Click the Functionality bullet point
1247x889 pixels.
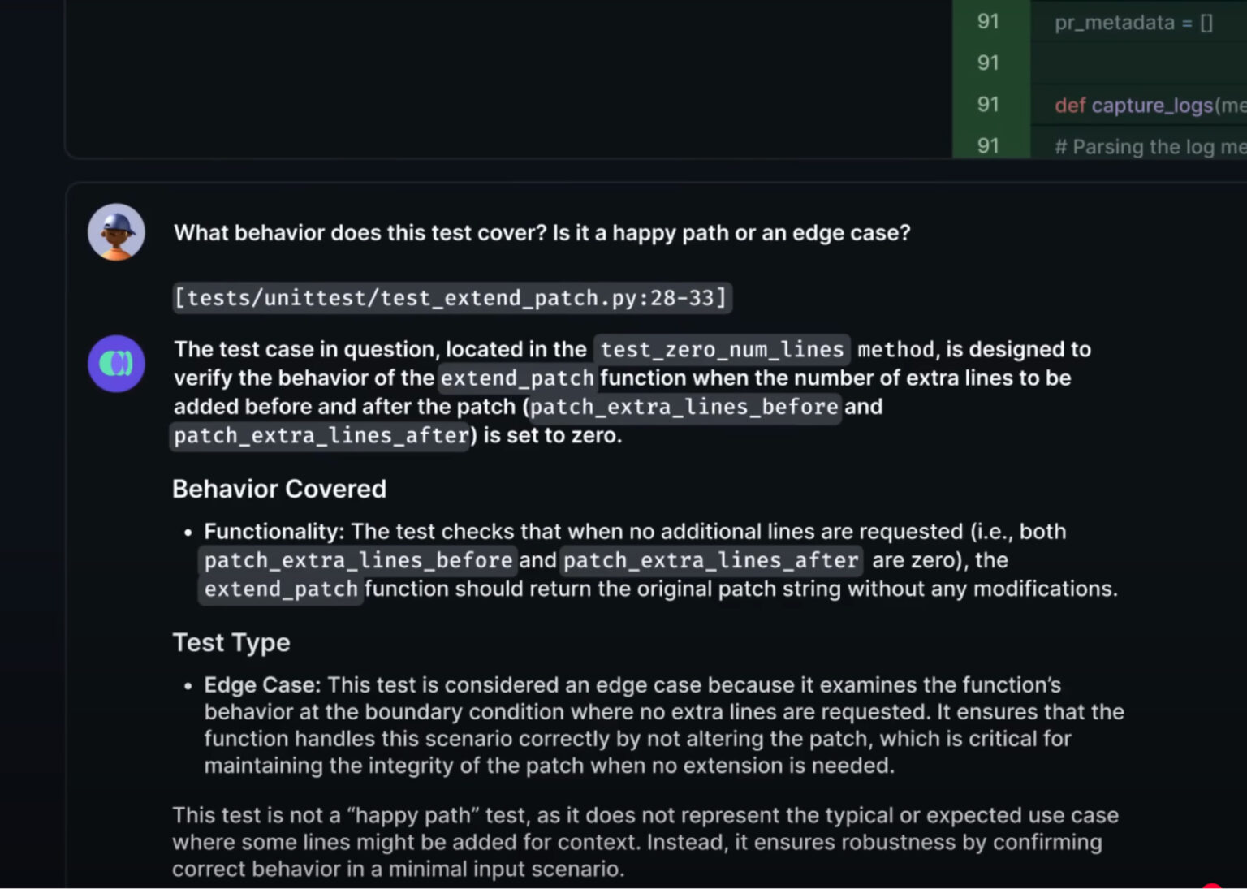(x=272, y=531)
